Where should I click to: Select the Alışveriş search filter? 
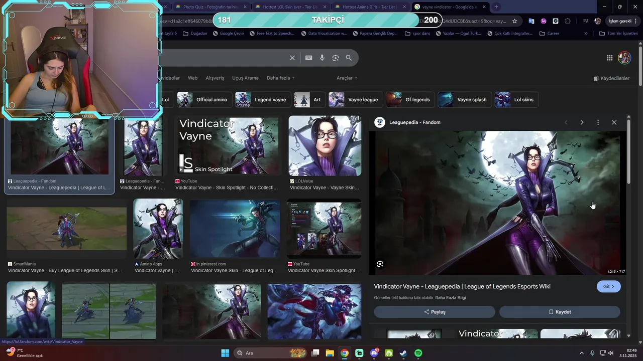215,78
